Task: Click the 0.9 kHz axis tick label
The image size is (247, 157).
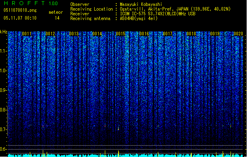Action: pos(3,90)
